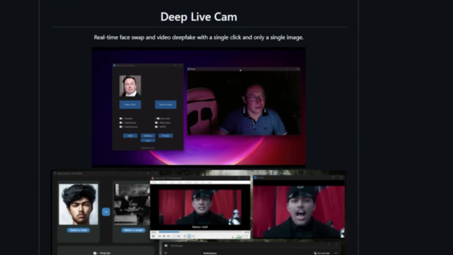
Task: Click VLC previous track button
Action: (x=159, y=236)
